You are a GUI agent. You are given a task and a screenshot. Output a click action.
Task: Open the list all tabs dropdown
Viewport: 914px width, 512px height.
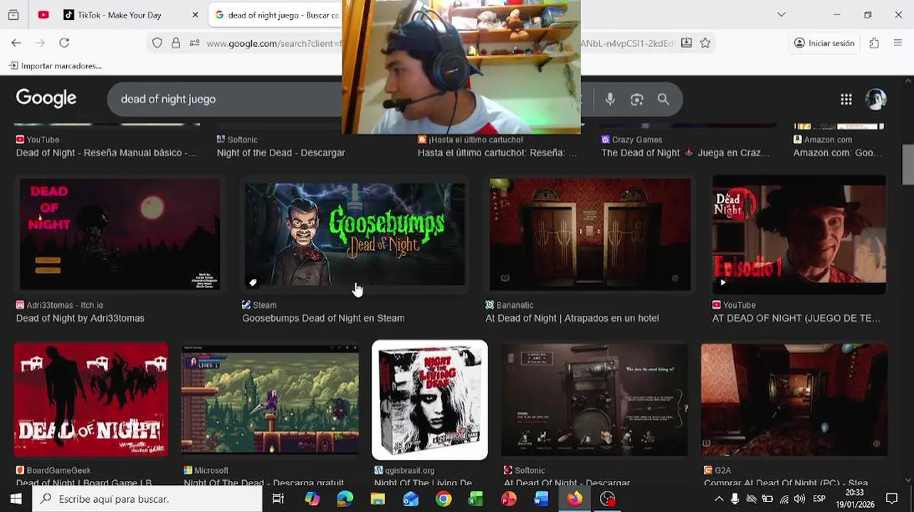(781, 15)
